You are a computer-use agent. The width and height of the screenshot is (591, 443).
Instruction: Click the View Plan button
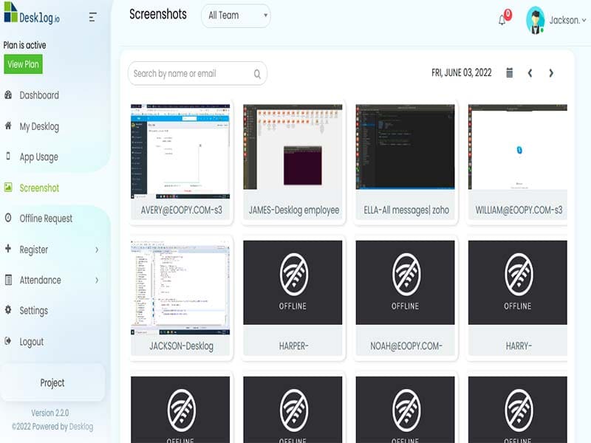[24, 64]
